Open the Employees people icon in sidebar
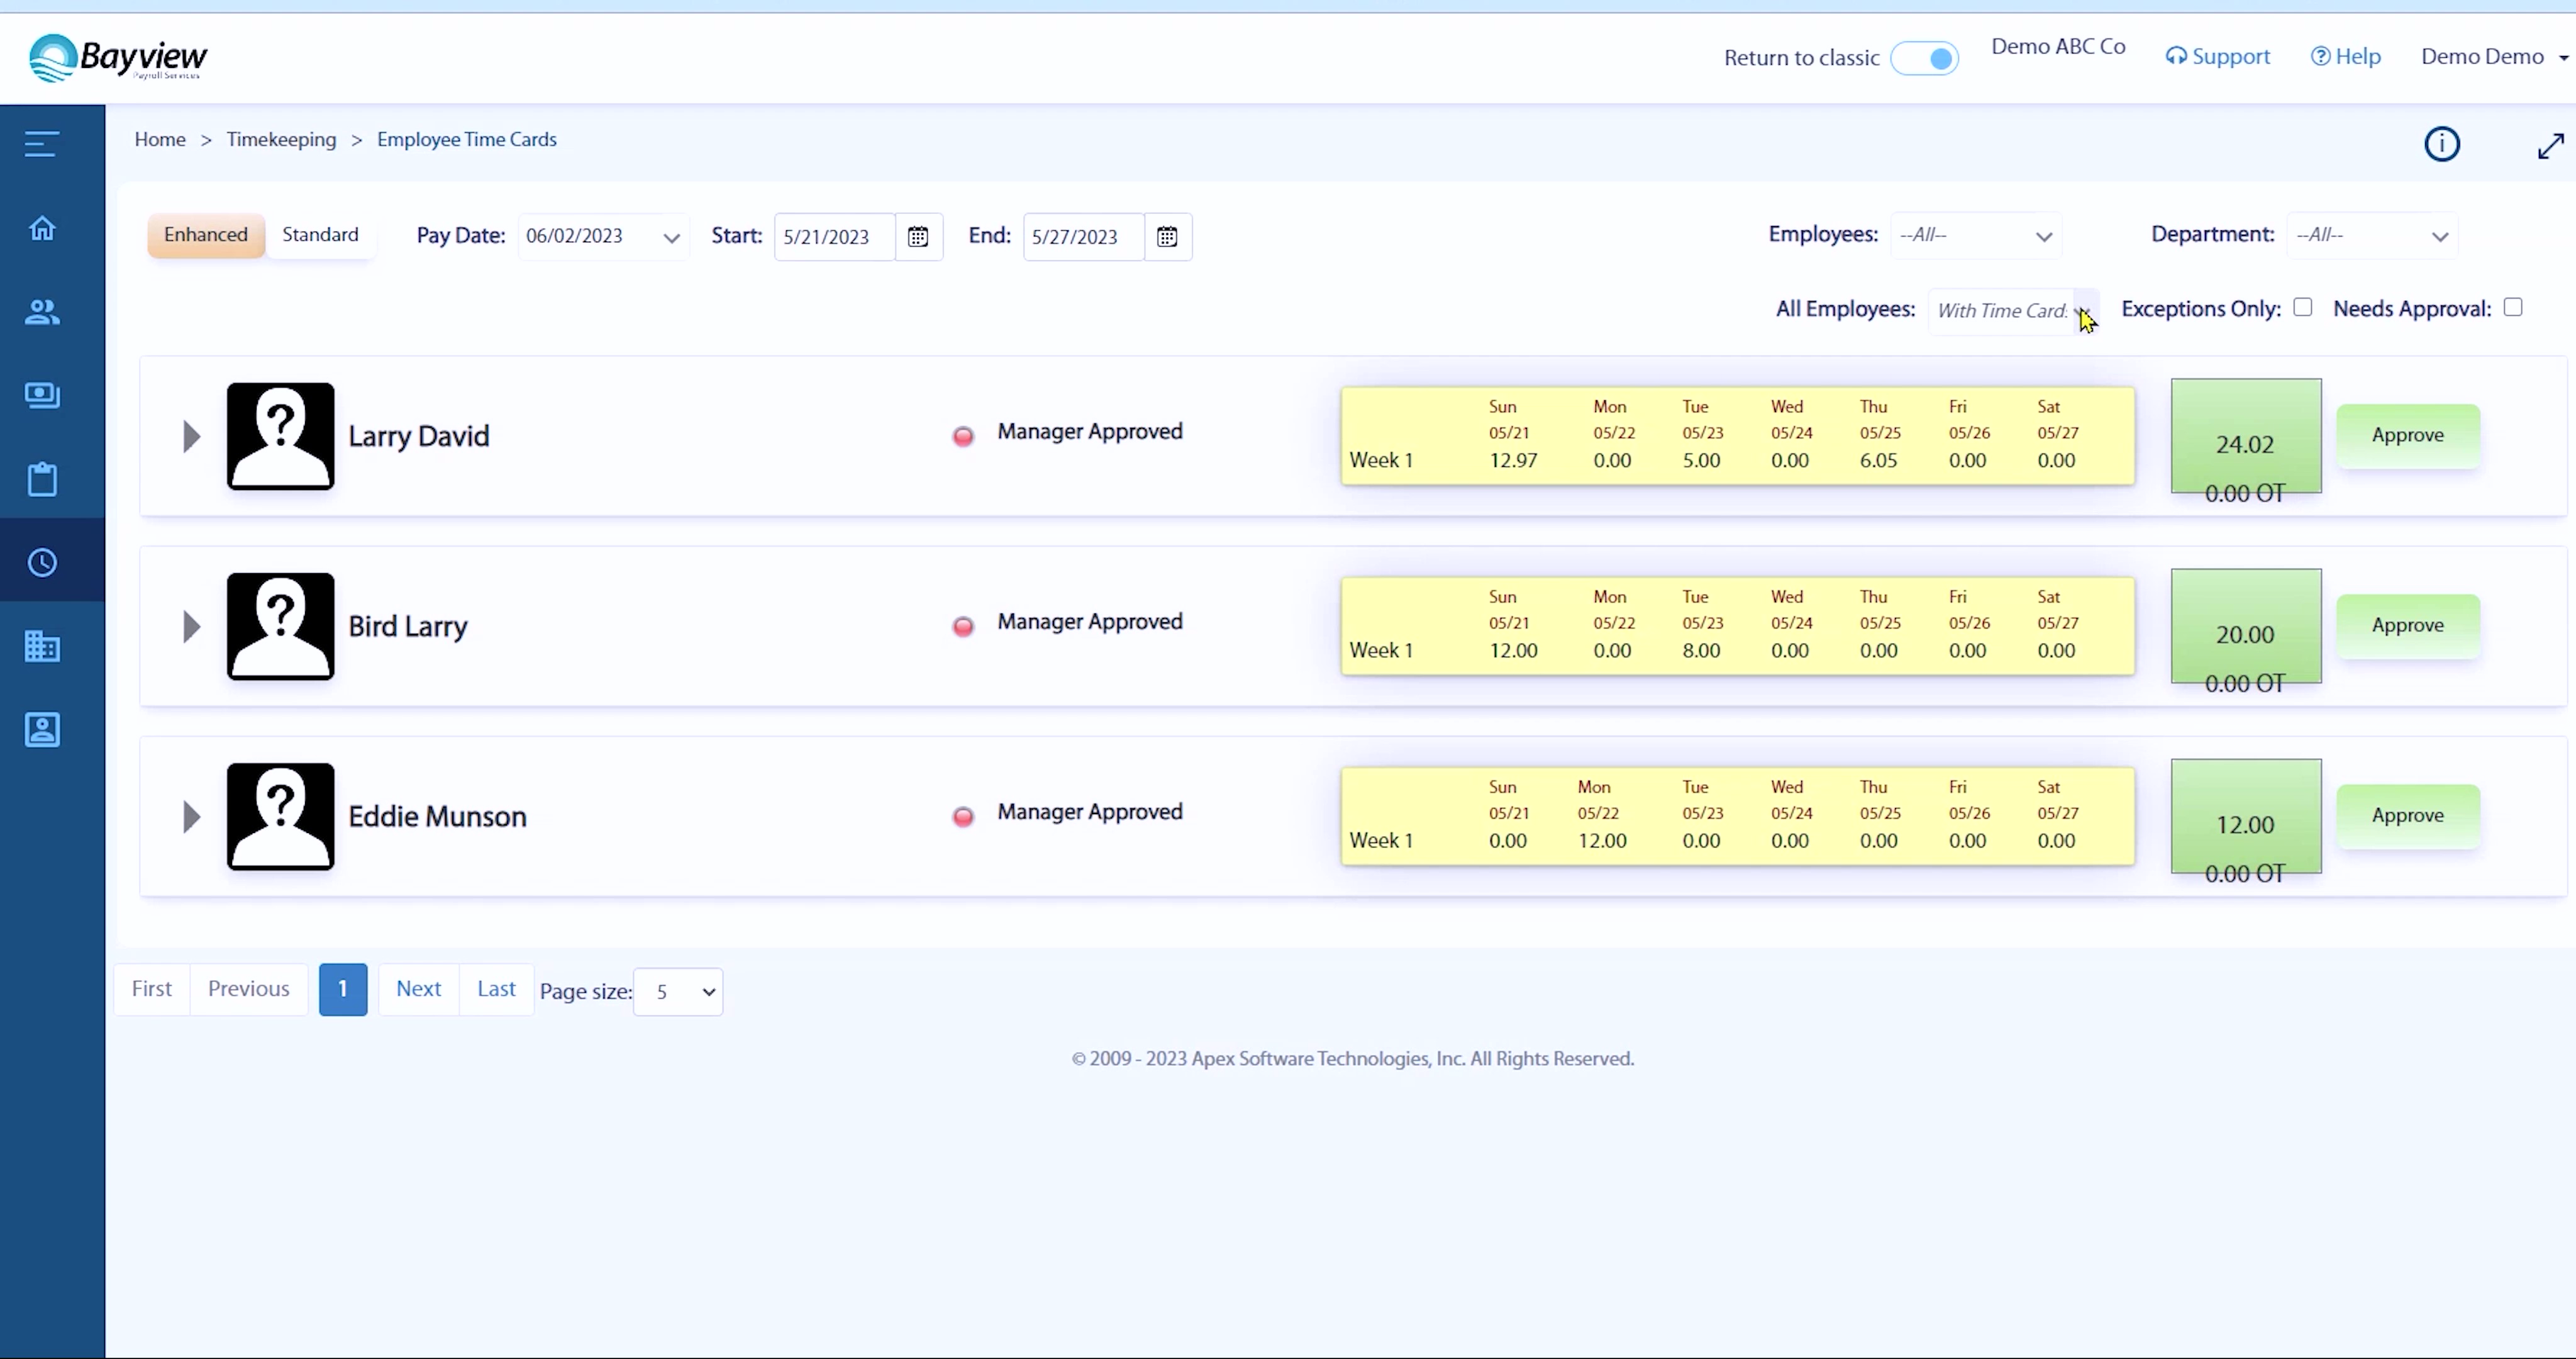 tap(42, 312)
